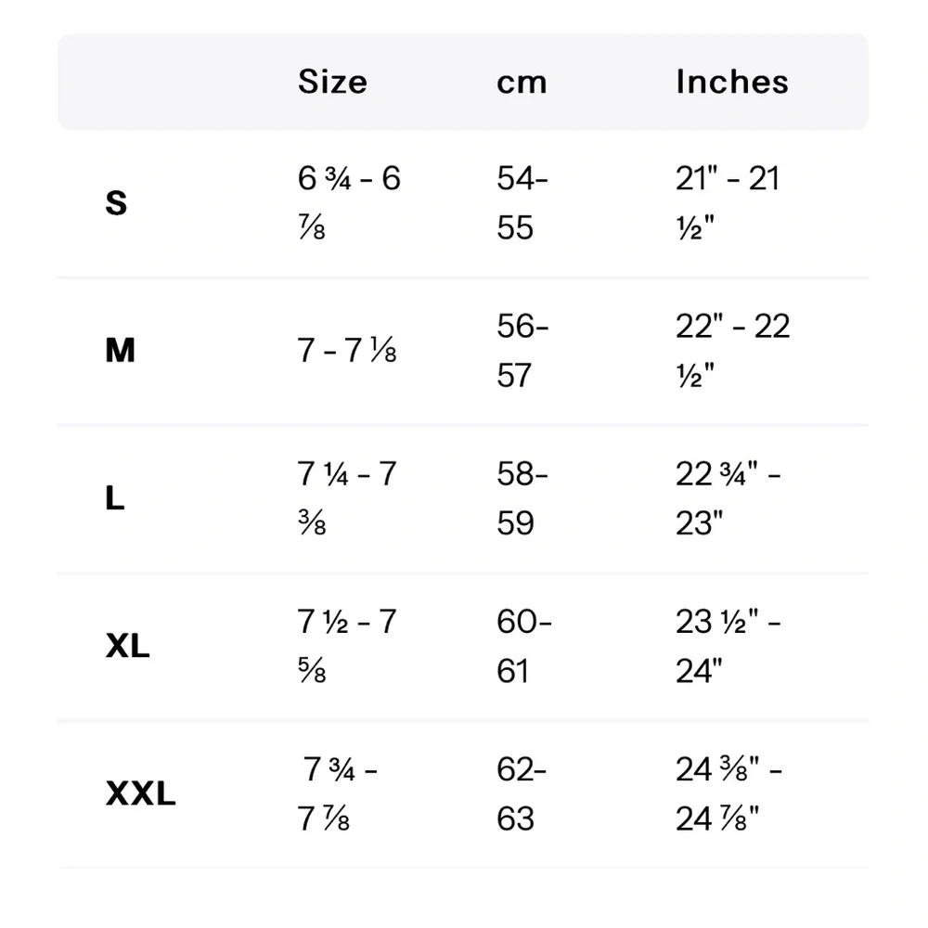Click the 54-55 cm cell

(x=522, y=203)
